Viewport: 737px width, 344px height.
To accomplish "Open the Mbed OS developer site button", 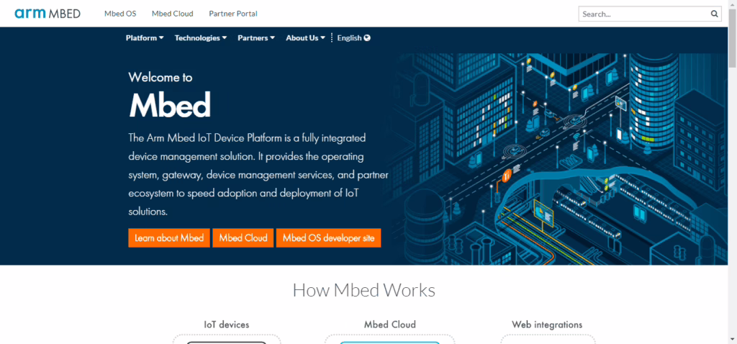I will point(328,237).
